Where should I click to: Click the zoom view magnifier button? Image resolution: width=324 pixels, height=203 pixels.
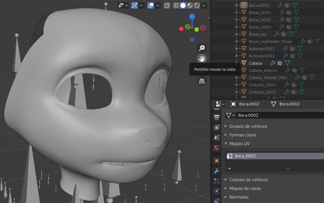202,48
